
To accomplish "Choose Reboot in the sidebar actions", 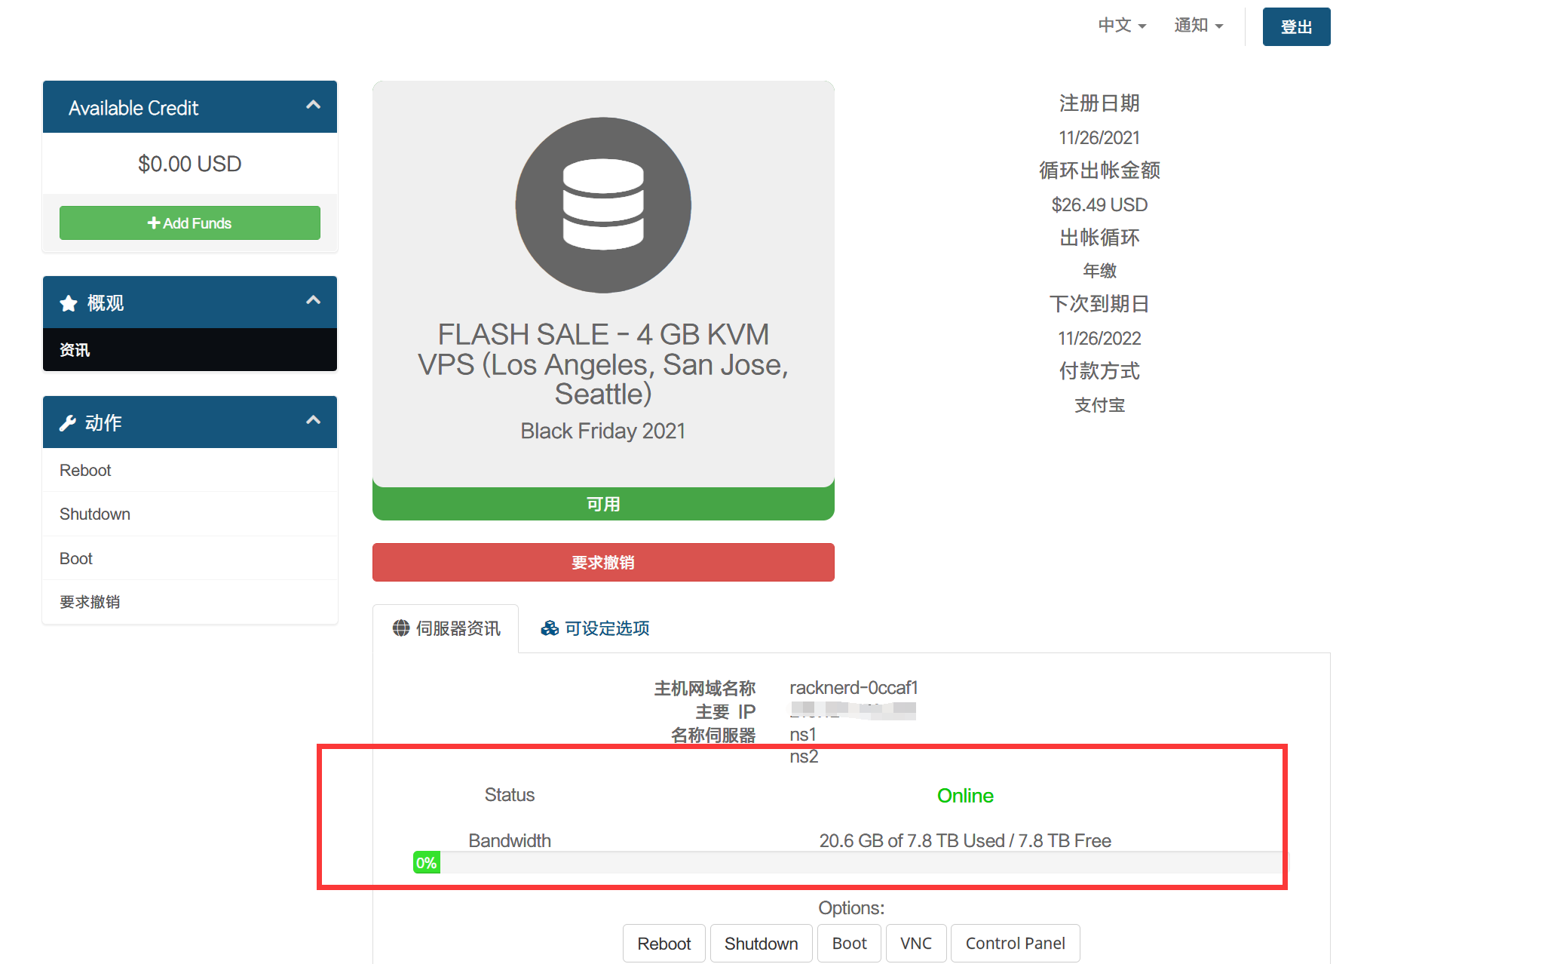I will coord(190,470).
